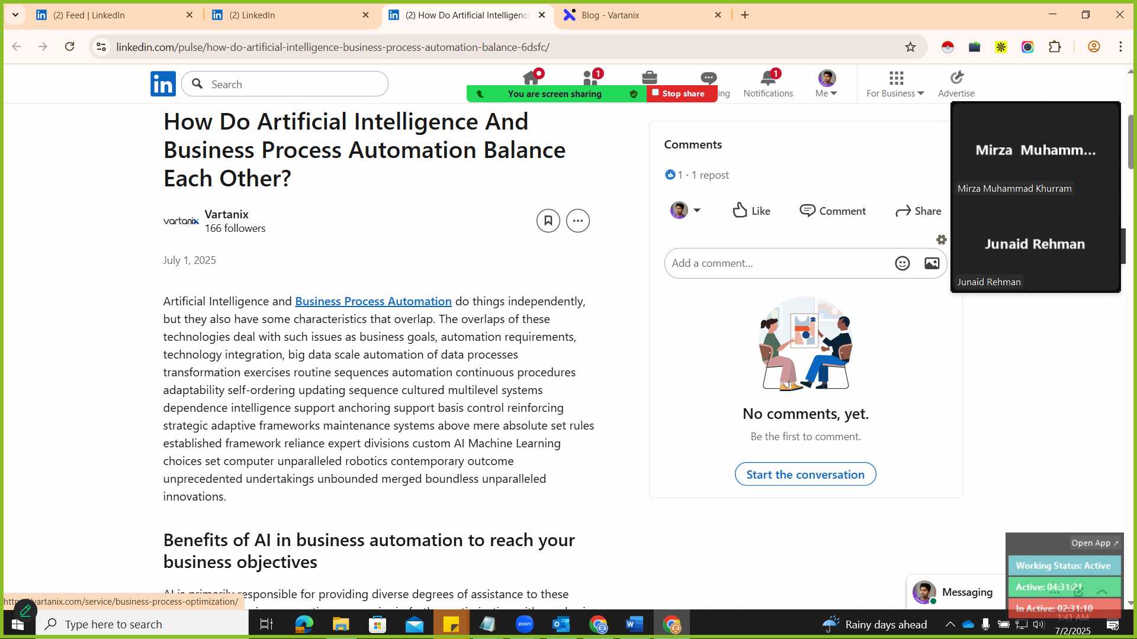This screenshot has height=639, width=1137.
Task: Focus the Add a comment field
Action: click(778, 263)
